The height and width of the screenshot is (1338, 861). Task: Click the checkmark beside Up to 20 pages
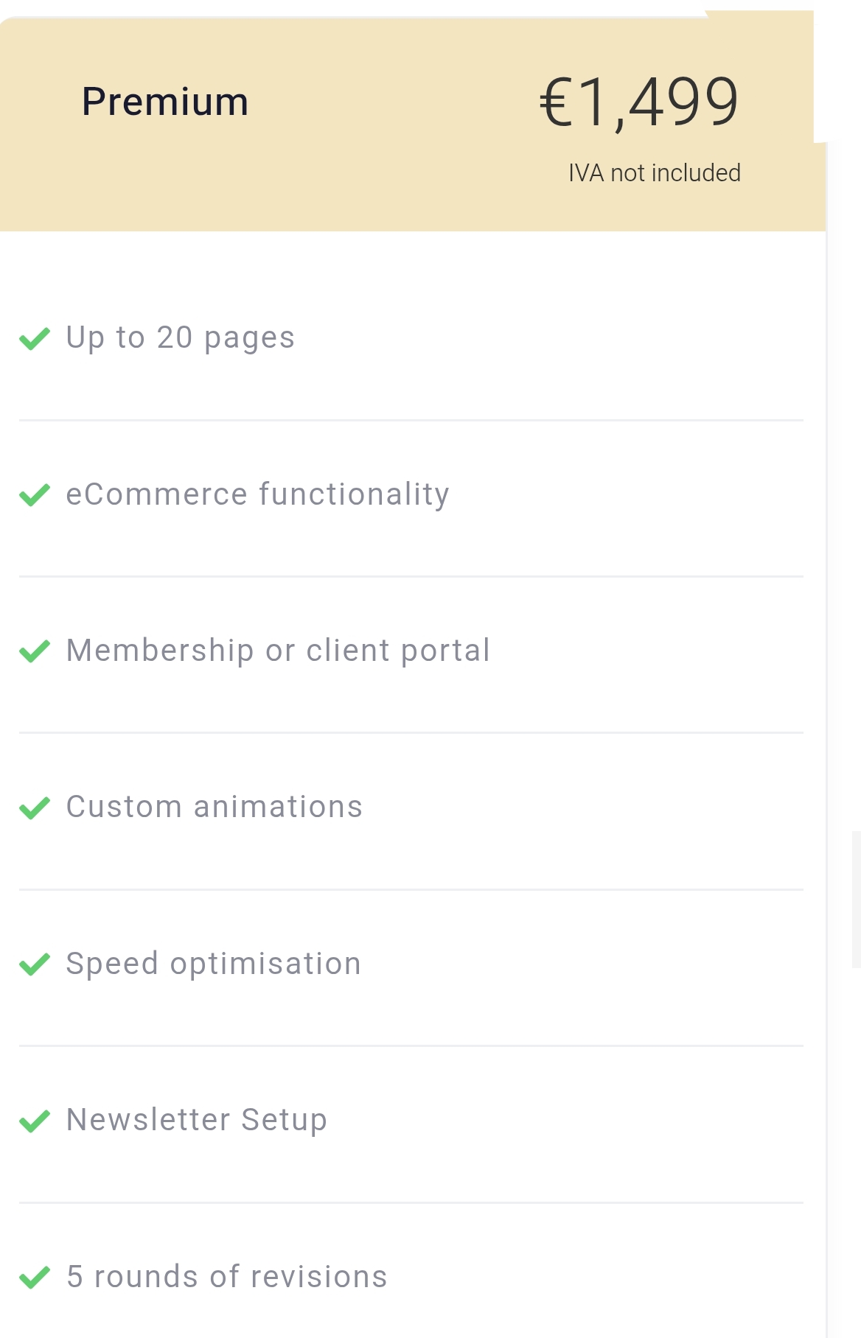pos(35,338)
